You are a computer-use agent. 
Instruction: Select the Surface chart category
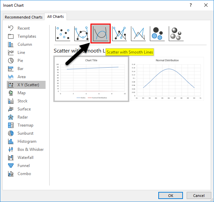click(26, 109)
